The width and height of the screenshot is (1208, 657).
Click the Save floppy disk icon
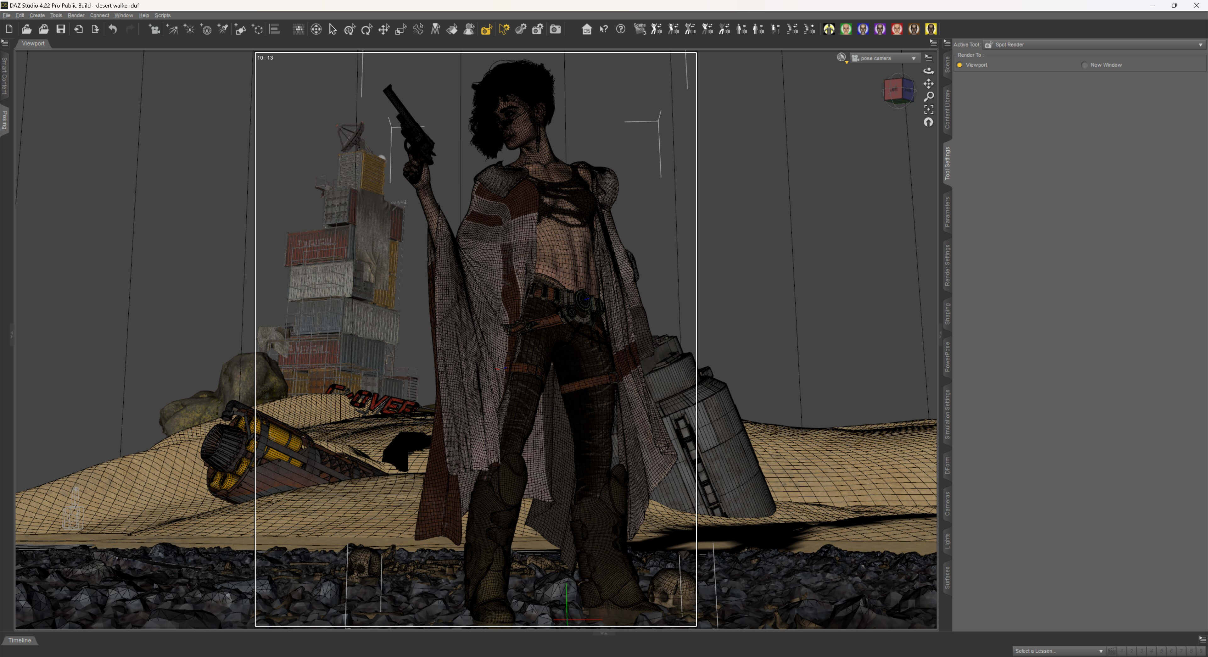pyautogui.click(x=60, y=29)
